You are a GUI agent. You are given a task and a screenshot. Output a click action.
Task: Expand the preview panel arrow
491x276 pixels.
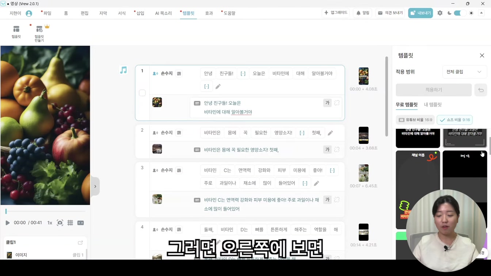(x=95, y=187)
